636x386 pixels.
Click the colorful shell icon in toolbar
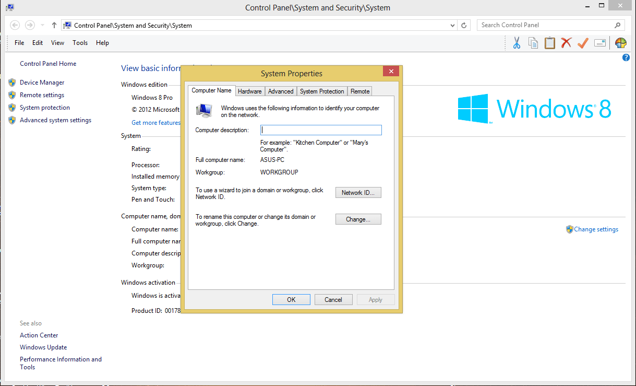pos(620,43)
